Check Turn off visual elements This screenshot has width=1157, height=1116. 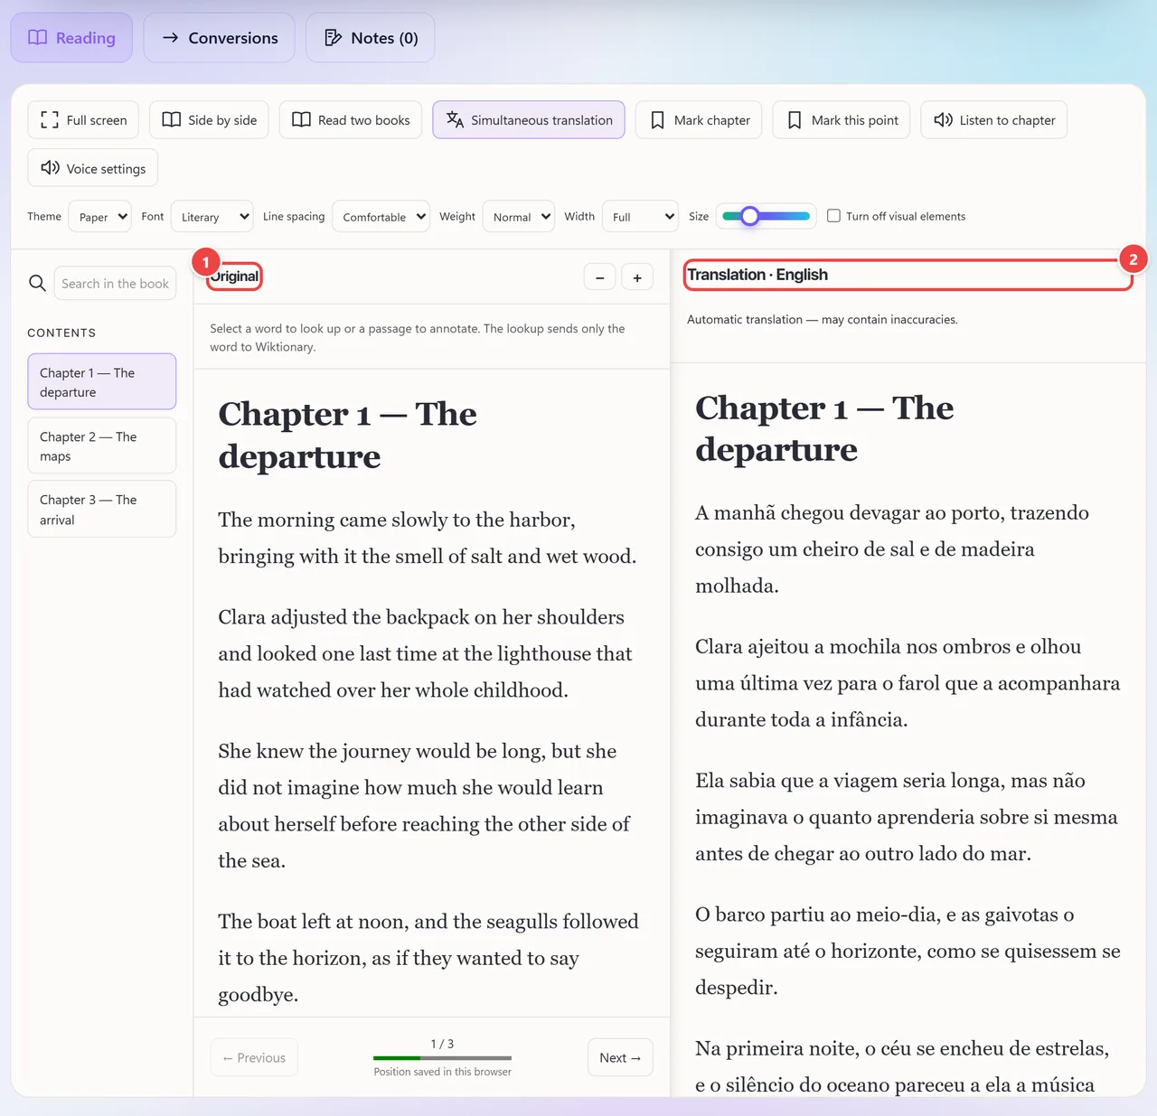pos(833,216)
